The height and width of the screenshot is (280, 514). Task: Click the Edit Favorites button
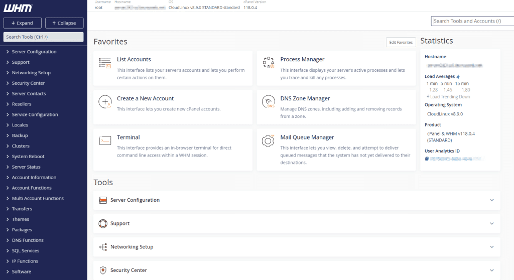[x=401, y=42]
